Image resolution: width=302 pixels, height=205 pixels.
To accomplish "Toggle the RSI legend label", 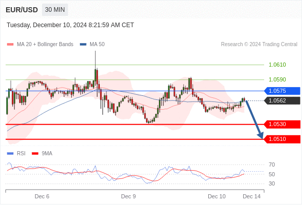I will pos(21,154).
